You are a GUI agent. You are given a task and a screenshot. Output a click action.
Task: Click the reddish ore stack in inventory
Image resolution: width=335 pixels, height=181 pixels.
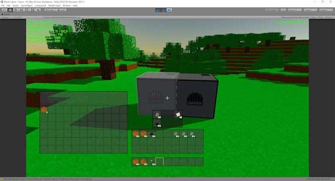[x=175, y=134]
